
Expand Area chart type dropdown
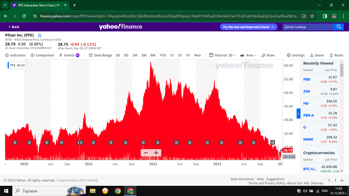248,55
